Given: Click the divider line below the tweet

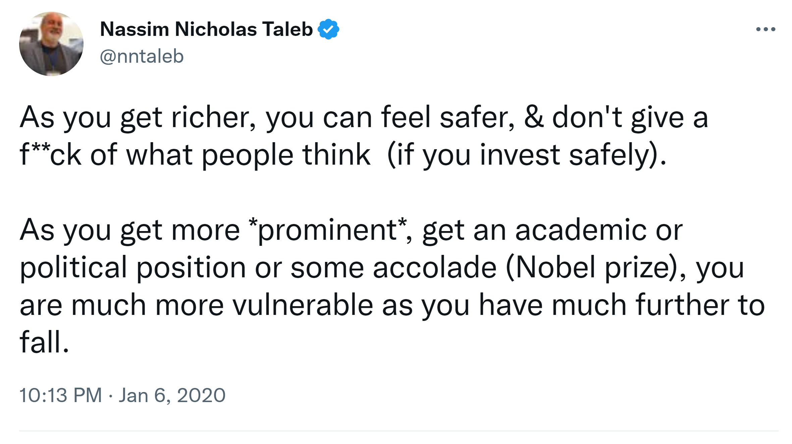Looking at the screenshot, I should point(399,431).
